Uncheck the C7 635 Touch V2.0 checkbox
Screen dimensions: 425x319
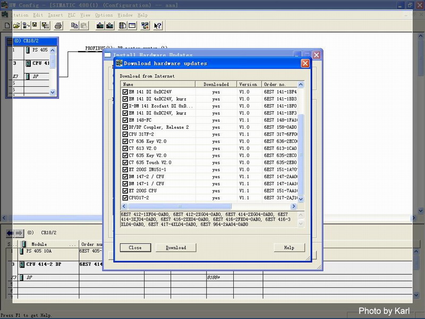[125, 163]
